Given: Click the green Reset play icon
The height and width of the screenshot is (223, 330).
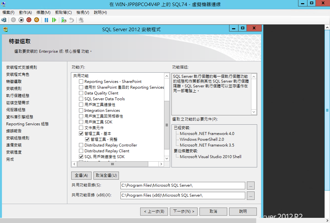Looking at the screenshot, I should tap(54, 20).
